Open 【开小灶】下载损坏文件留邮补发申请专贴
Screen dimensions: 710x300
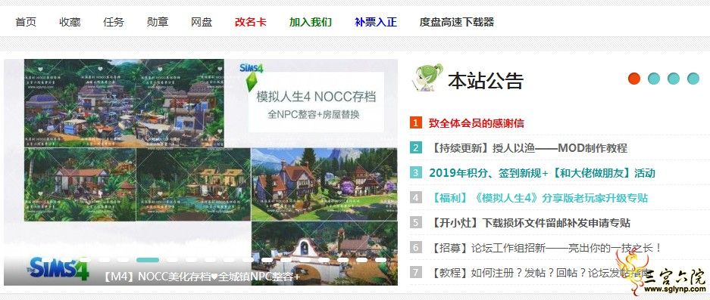tap(530, 223)
